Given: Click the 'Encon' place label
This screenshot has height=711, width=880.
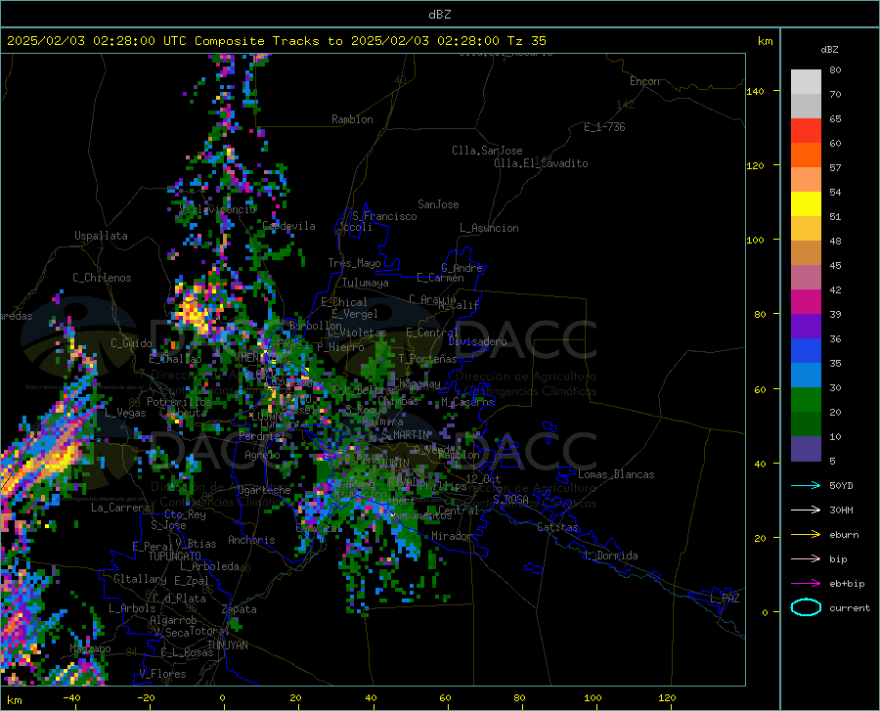Looking at the screenshot, I should point(644,81).
